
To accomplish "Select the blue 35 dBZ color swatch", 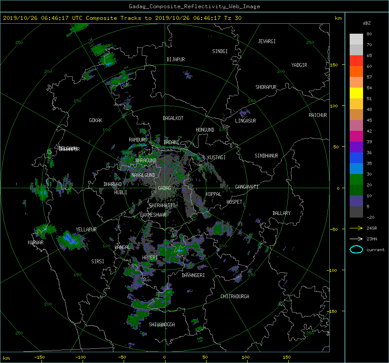I will tap(356, 158).
